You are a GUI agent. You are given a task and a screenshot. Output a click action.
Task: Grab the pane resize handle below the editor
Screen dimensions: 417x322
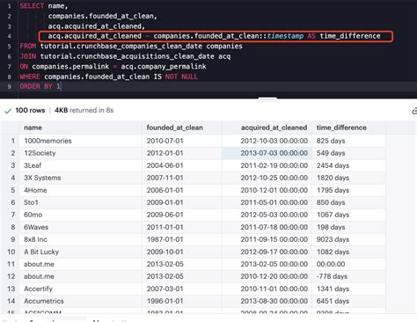267,99
